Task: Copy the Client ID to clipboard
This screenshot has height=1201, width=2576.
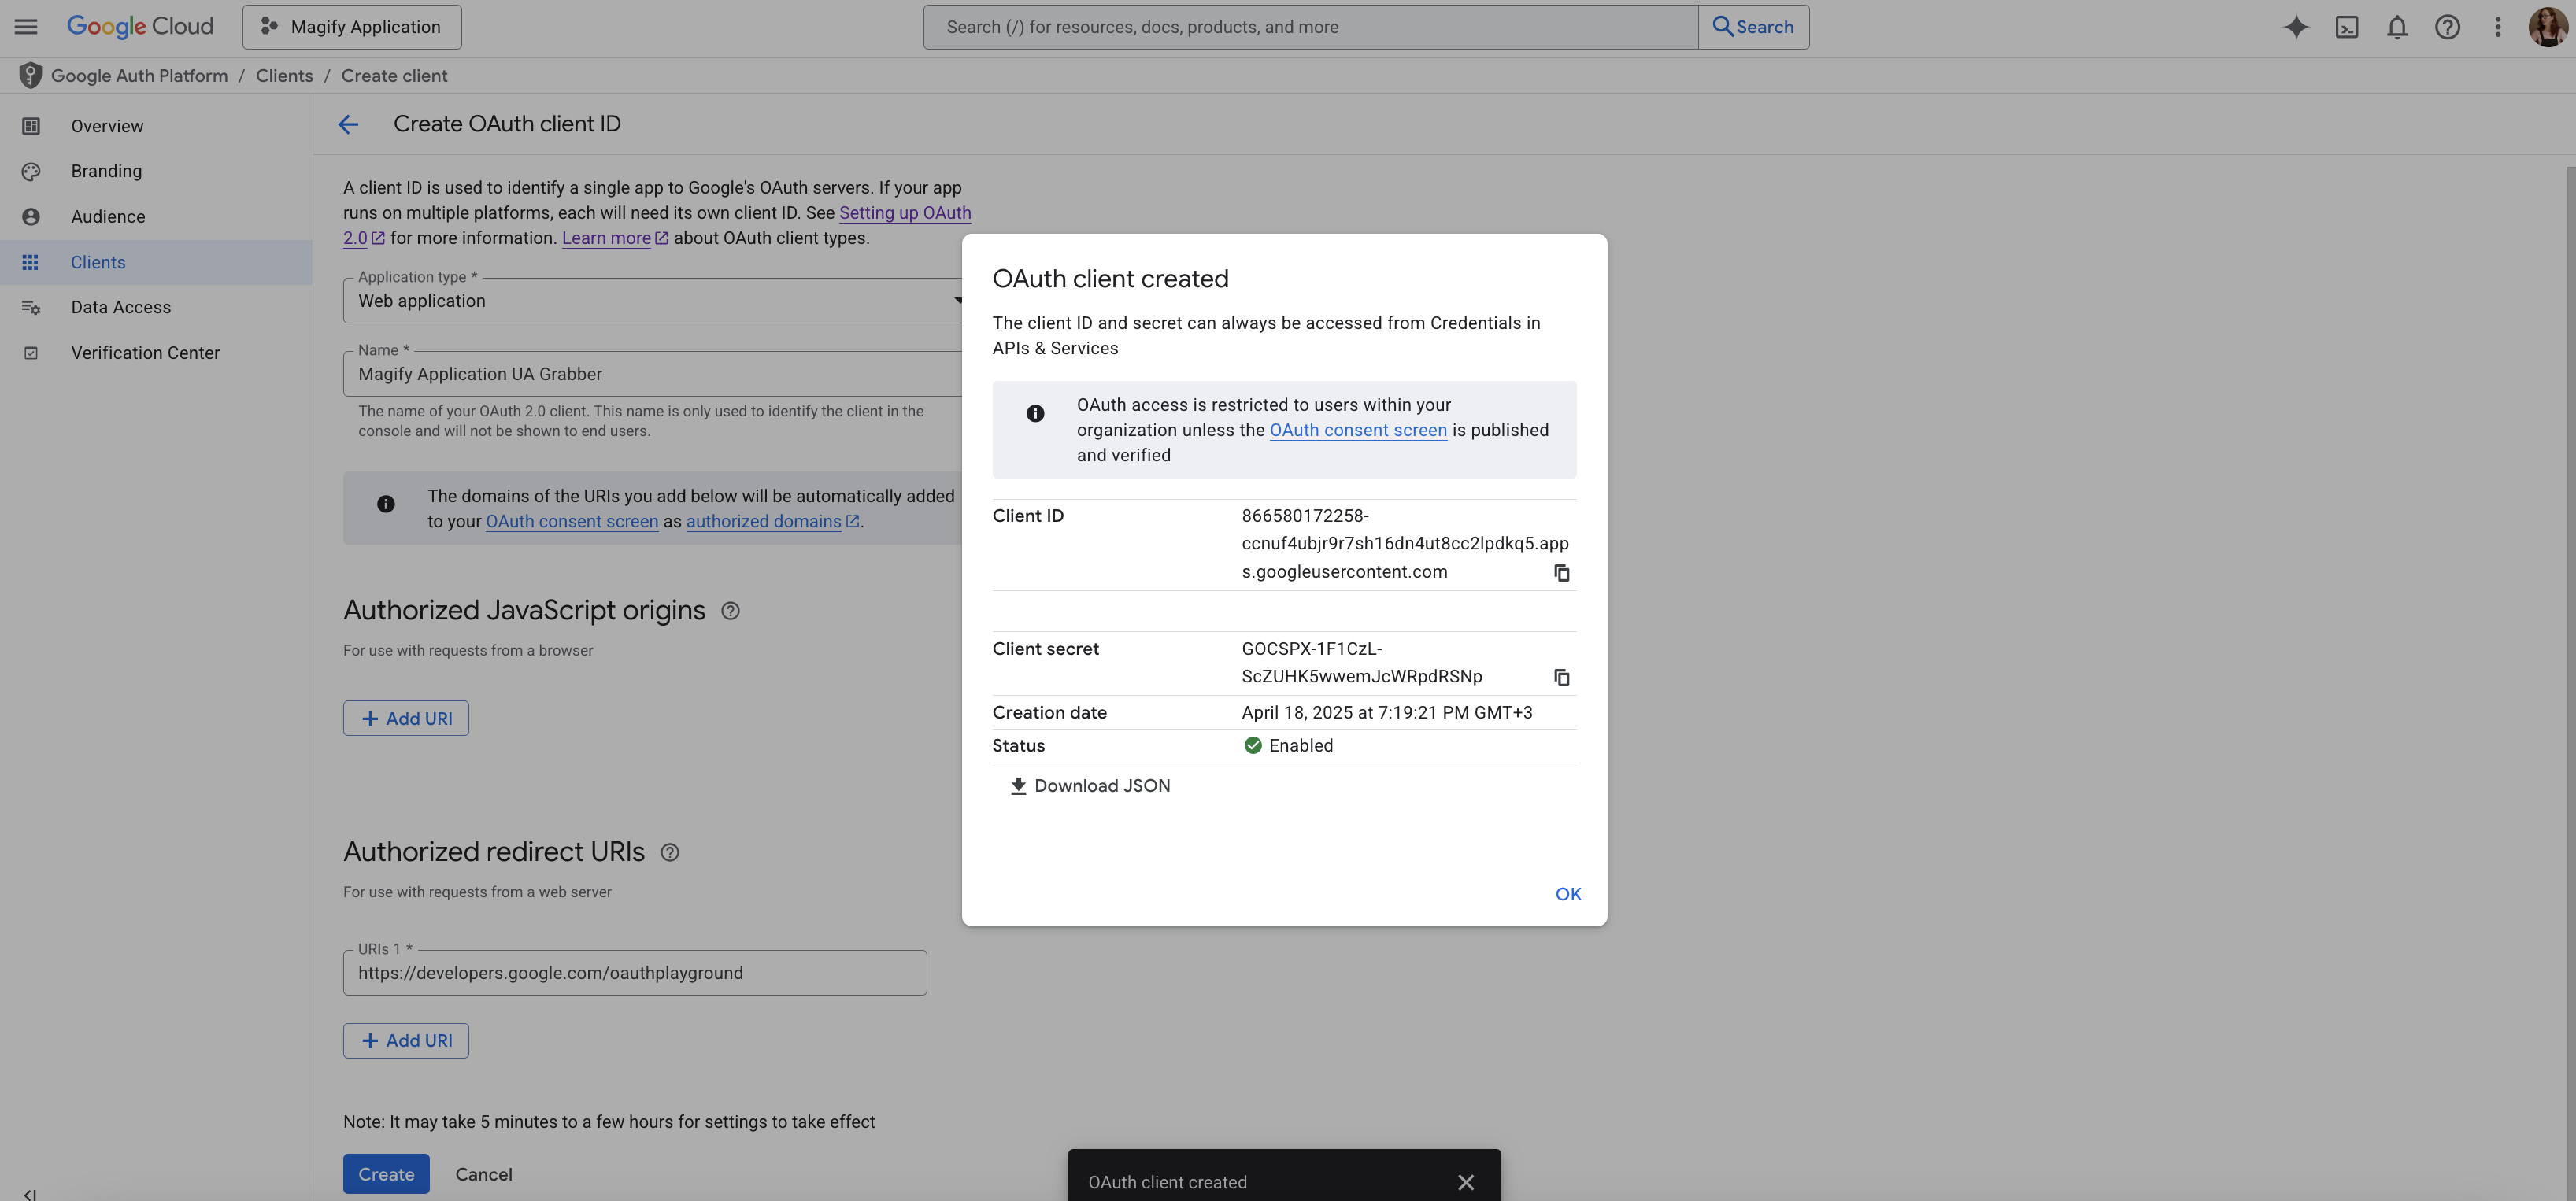Action: [1562, 572]
